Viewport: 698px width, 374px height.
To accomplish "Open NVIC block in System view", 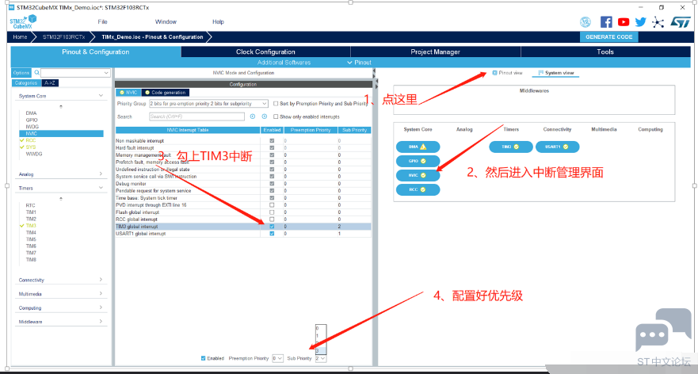I will (x=418, y=175).
